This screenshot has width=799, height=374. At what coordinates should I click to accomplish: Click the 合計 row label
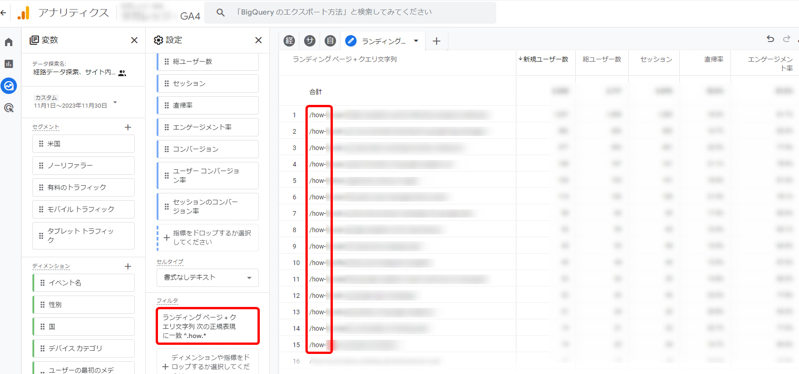tap(315, 92)
